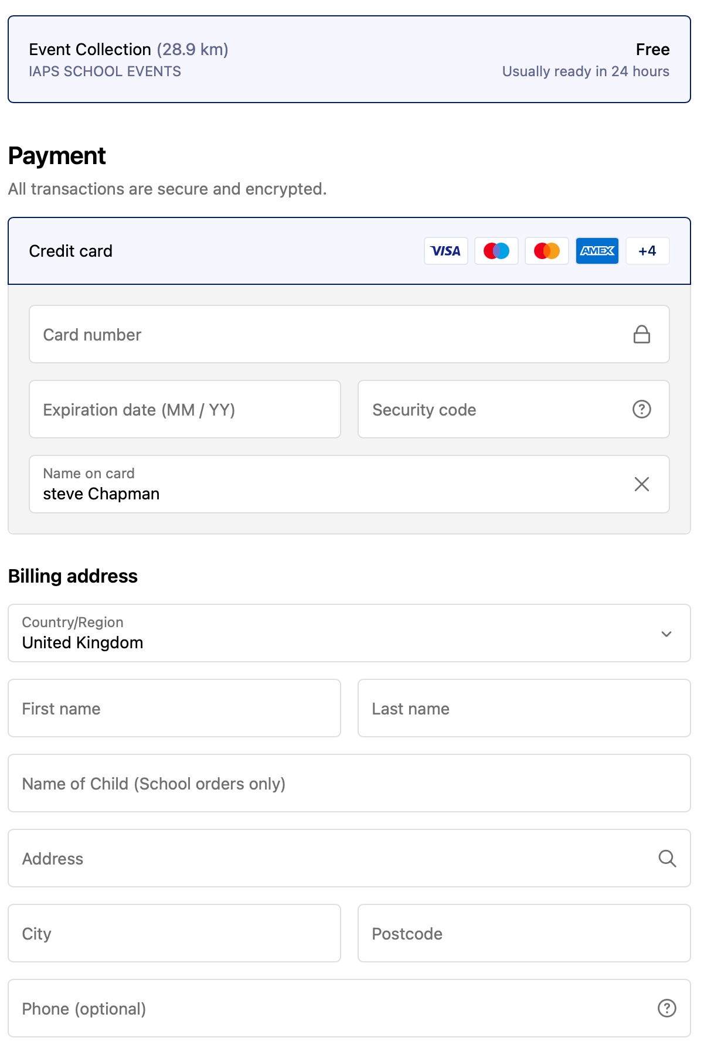Click the Visa card icon
The height and width of the screenshot is (1048, 721).
[x=445, y=251]
